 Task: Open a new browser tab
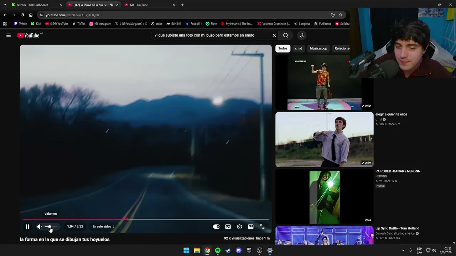pos(182,5)
